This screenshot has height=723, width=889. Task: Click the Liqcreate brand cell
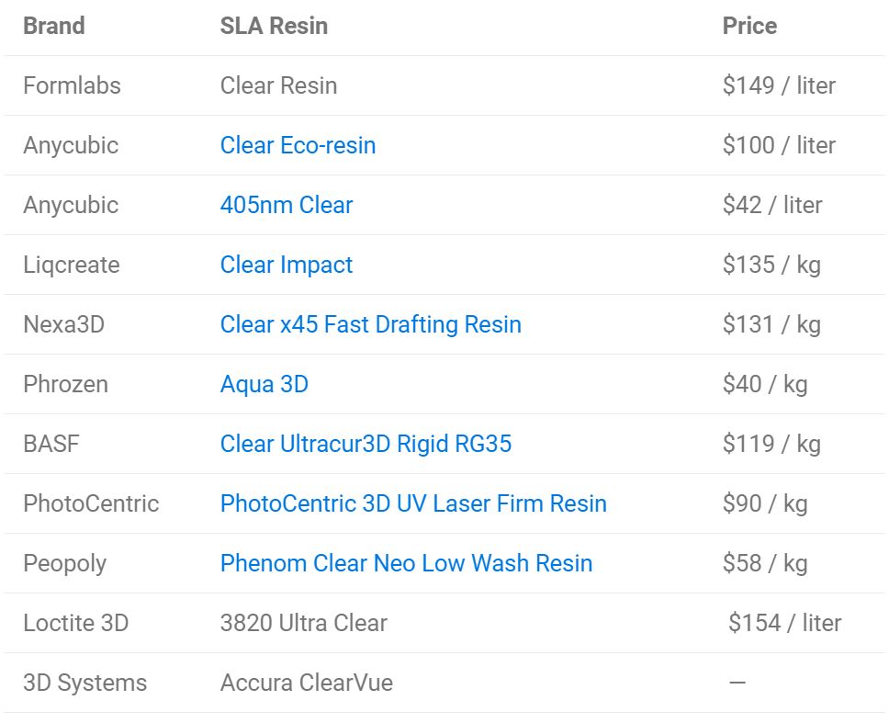pyautogui.click(x=72, y=265)
